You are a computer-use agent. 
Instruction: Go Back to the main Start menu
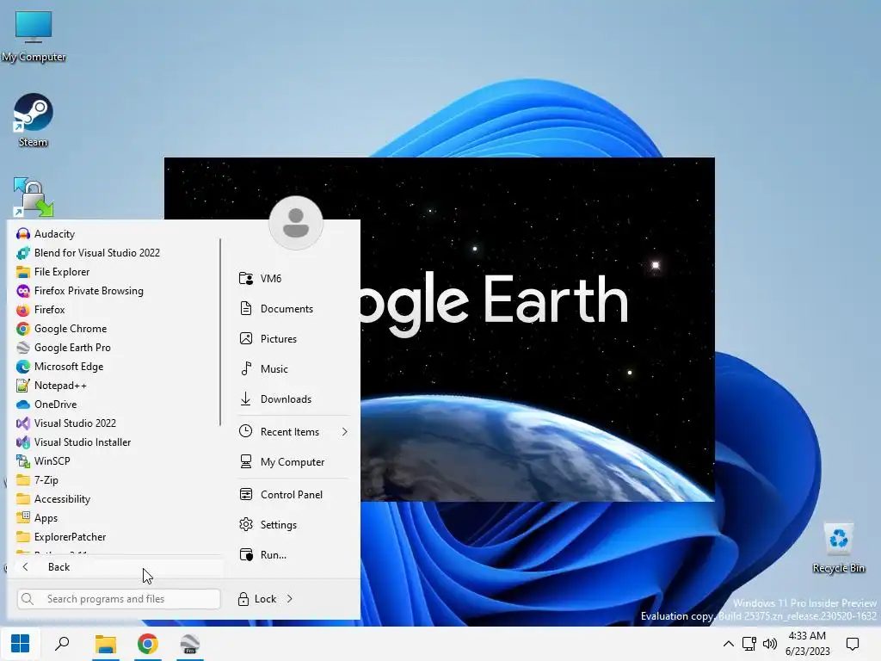[117, 567]
